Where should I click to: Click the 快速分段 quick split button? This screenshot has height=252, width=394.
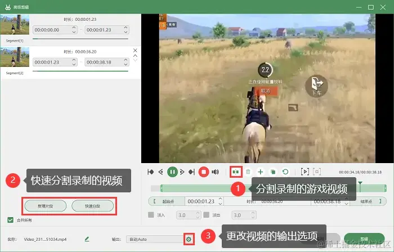pyautogui.click(x=92, y=206)
